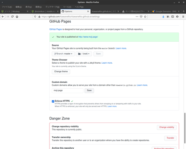
Task: Open the published site http://www.moji.page/ link
Action: point(88,37)
